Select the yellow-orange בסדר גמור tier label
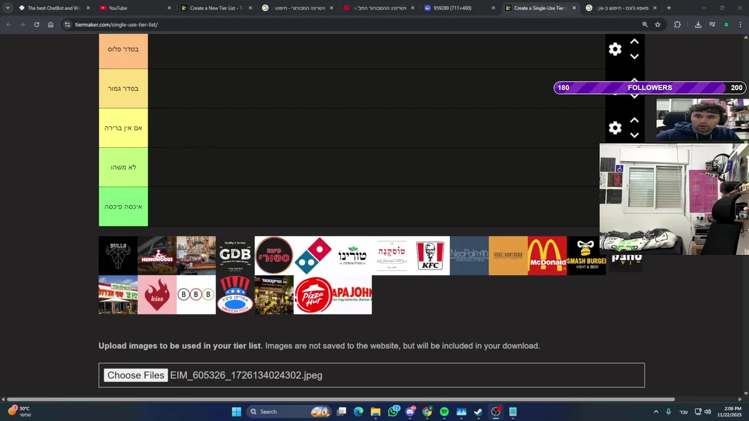This screenshot has height=421, width=749. click(x=123, y=89)
